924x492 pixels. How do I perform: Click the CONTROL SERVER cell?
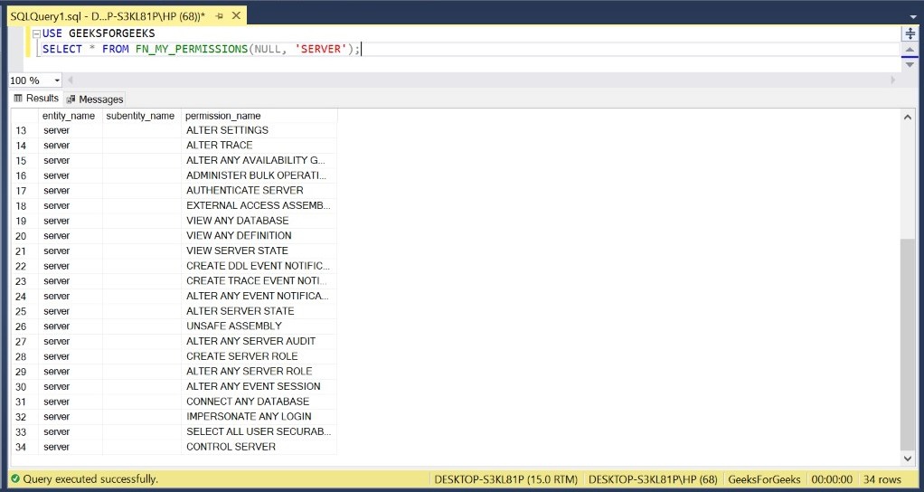click(259, 447)
